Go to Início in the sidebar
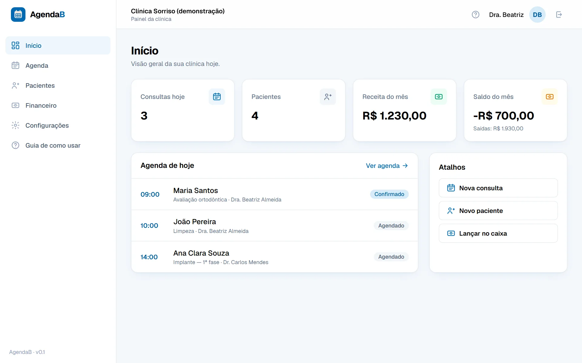 58,45
